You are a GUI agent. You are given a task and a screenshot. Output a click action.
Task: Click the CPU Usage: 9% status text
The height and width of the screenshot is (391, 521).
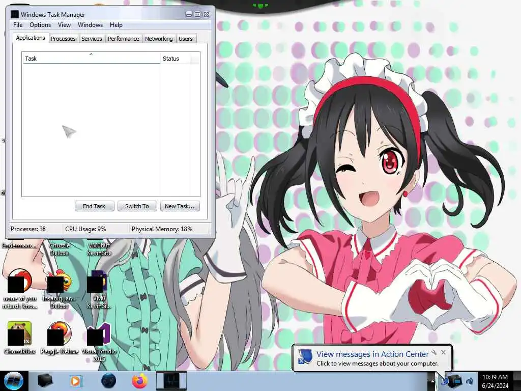[x=85, y=229]
